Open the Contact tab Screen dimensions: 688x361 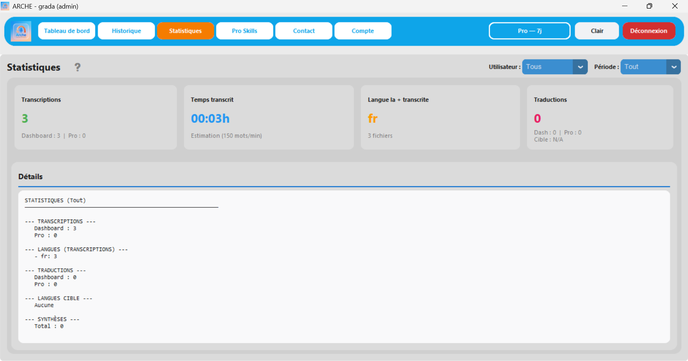304,31
